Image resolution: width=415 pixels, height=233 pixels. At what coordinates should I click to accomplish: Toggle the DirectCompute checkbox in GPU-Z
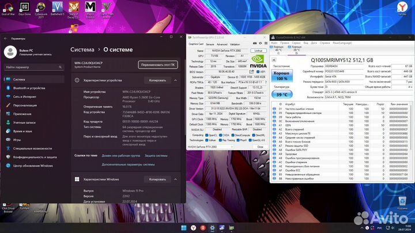pos(233,135)
